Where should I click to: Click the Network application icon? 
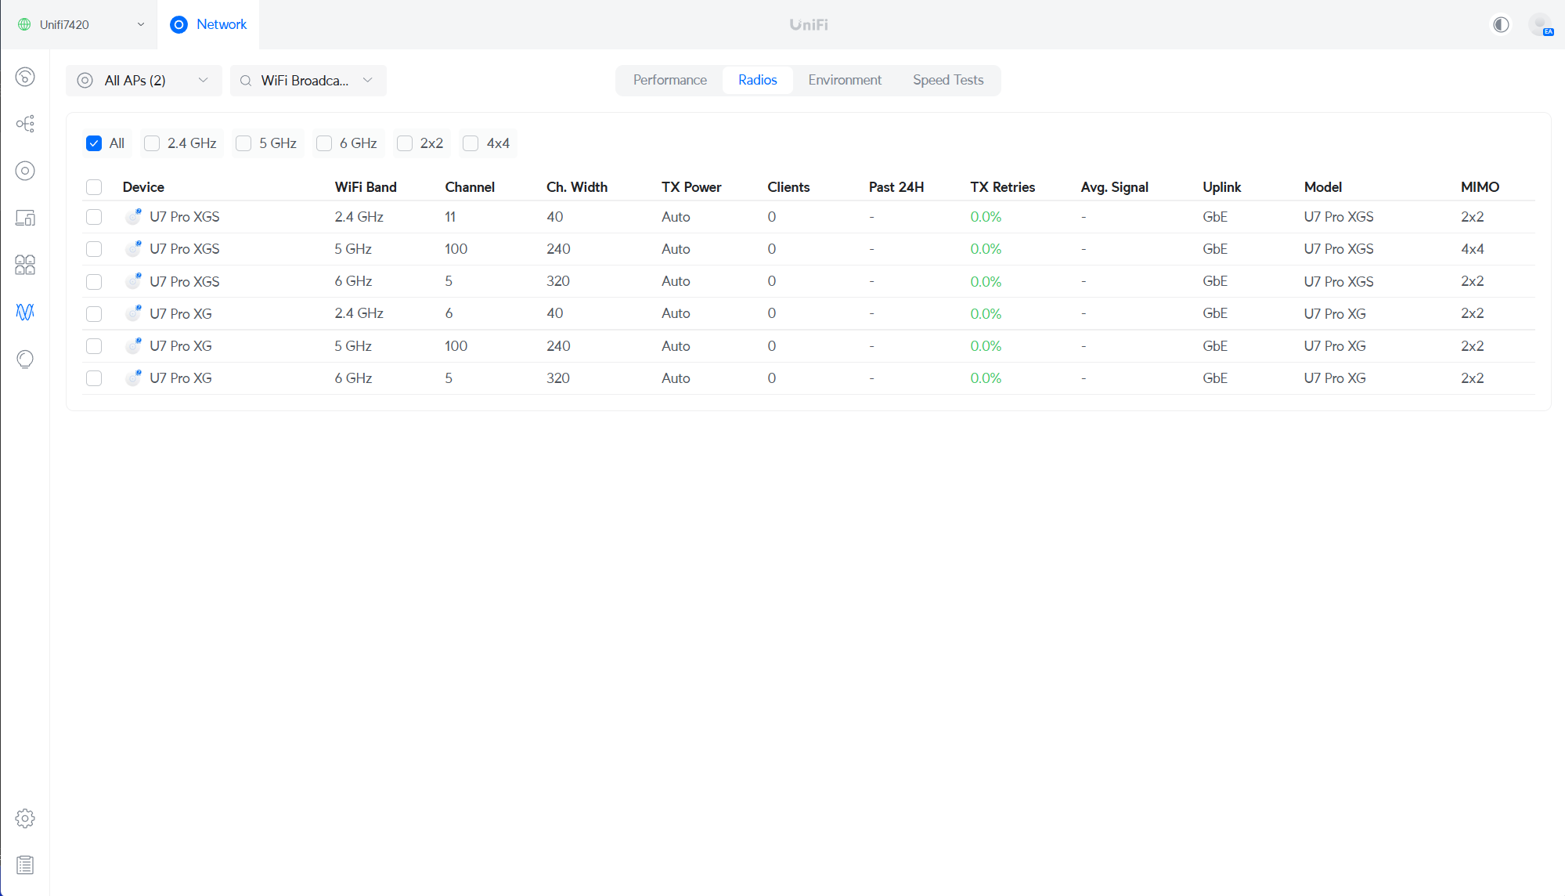[x=179, y=24]
